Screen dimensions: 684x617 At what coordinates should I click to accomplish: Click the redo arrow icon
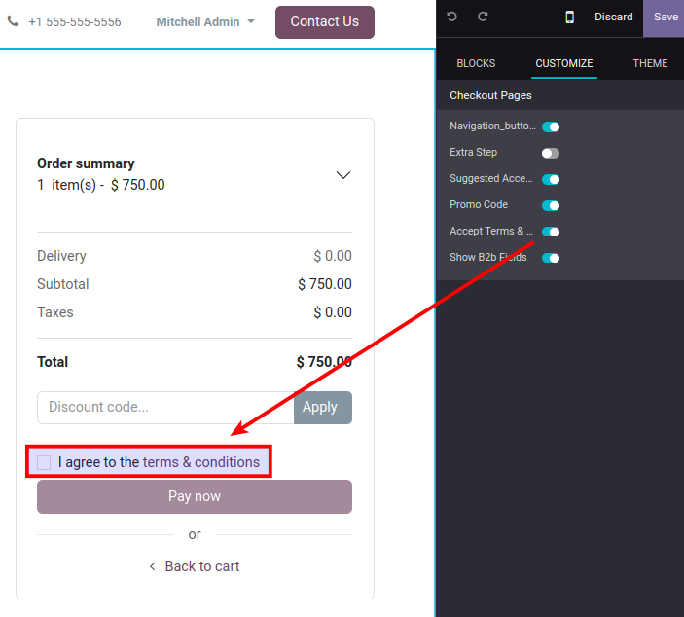coord(483,17)
